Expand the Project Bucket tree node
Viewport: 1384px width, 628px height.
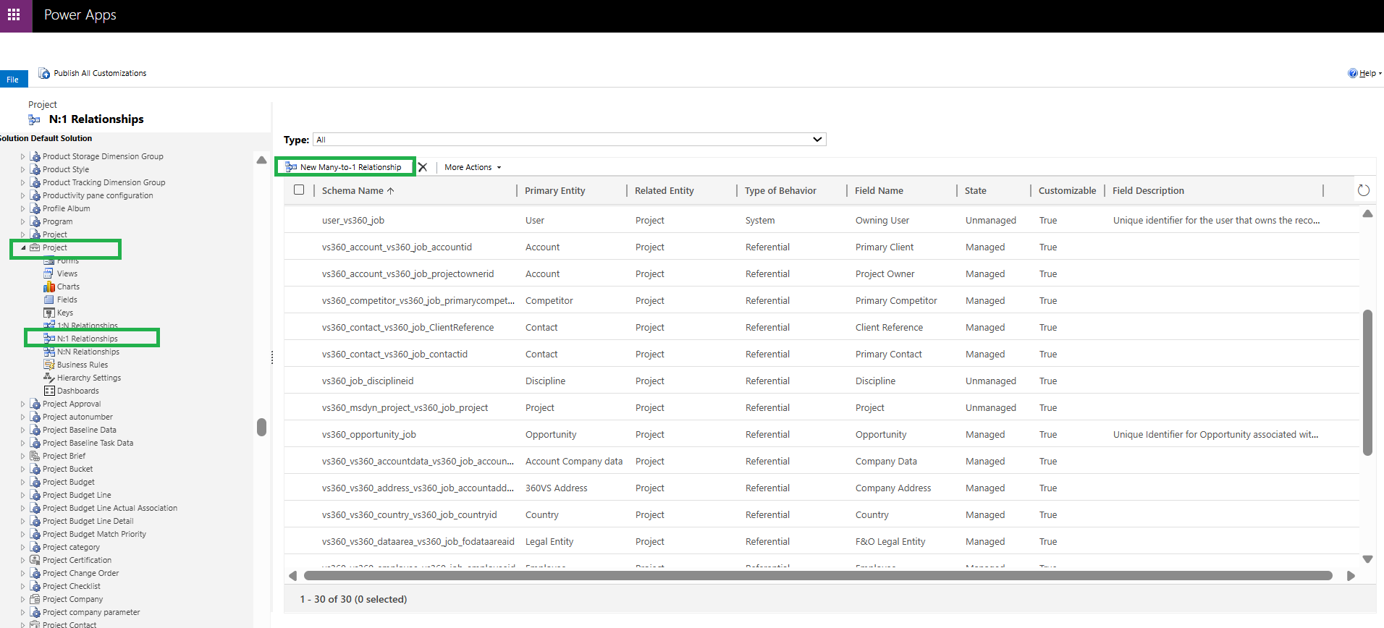23,469
